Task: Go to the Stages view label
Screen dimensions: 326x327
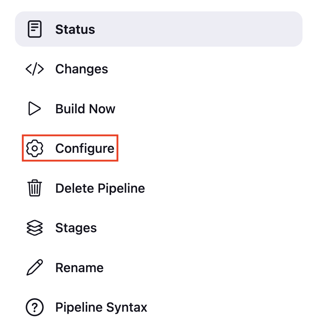Action: pos(76,228)
